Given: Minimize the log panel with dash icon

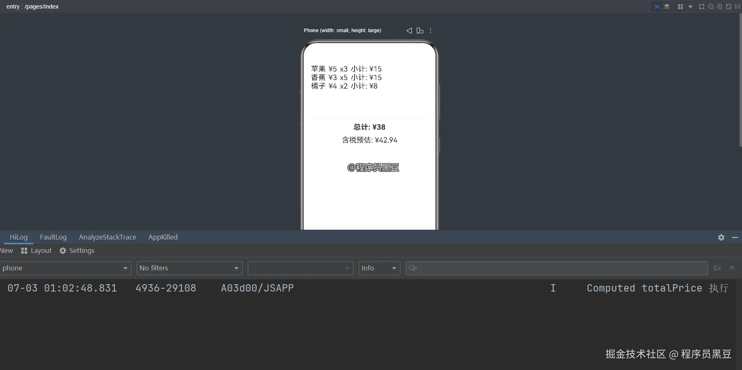Looking at the screenshot, I should pos(735,237).
